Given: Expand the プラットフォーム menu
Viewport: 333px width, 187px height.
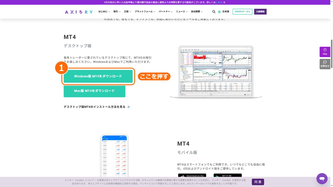Looking at the screenshot, I should tap(145, 12).
